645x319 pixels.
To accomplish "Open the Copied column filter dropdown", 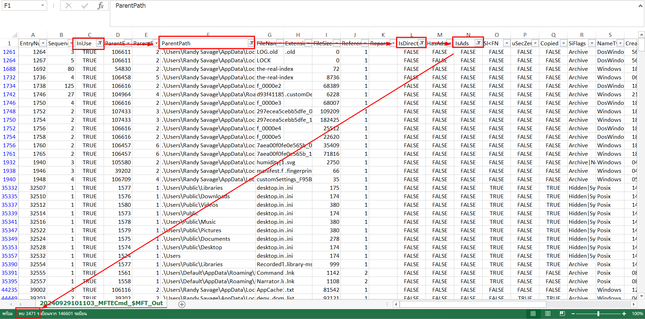I will pyautogui.click(x=563, y=43).
